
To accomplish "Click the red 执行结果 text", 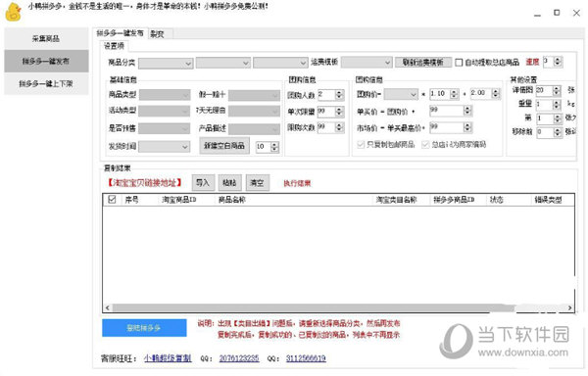I will click(297, 183).
